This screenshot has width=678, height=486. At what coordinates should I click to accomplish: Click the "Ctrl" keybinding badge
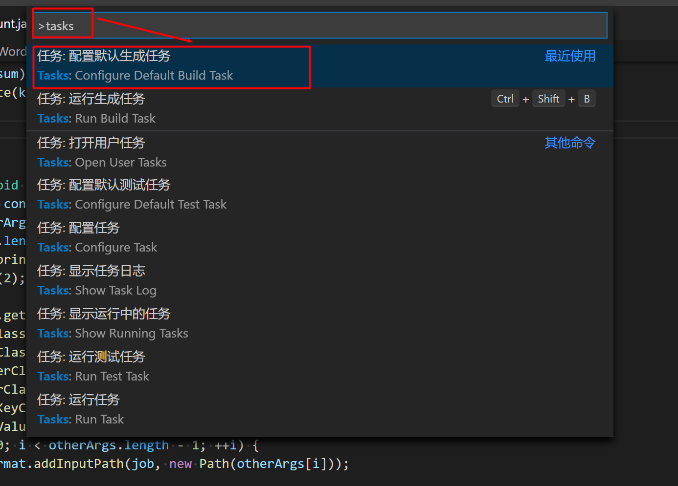coord(505,98)
